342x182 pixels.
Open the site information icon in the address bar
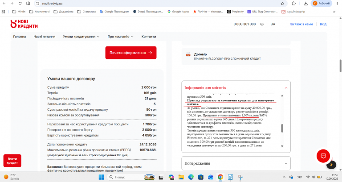pos(38,4)
